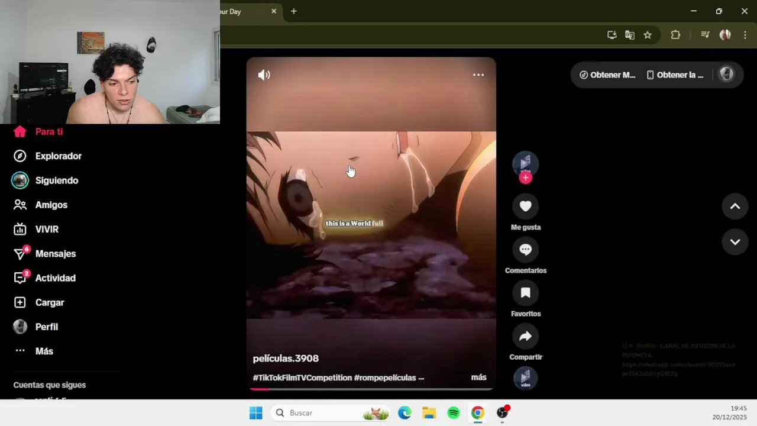Click the taskbar Buscar search box
The height and width of the screenshot is (426, 757).
pyautogui.click(x=331, y=413)
